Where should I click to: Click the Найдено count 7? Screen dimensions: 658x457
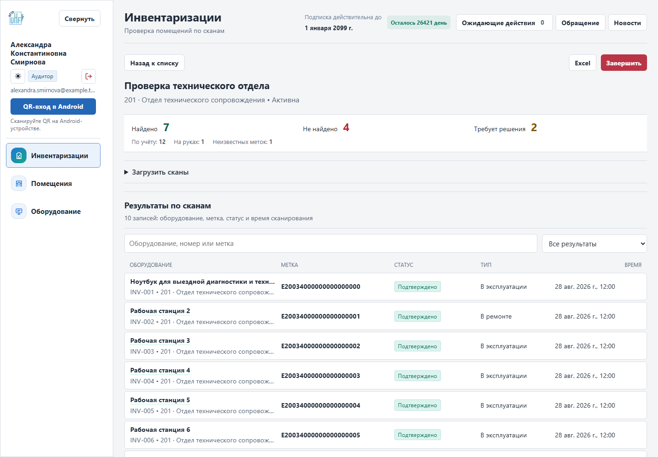tap(166, 128)
